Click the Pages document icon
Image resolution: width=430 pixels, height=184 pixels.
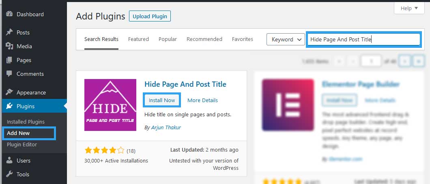[9, 60]
